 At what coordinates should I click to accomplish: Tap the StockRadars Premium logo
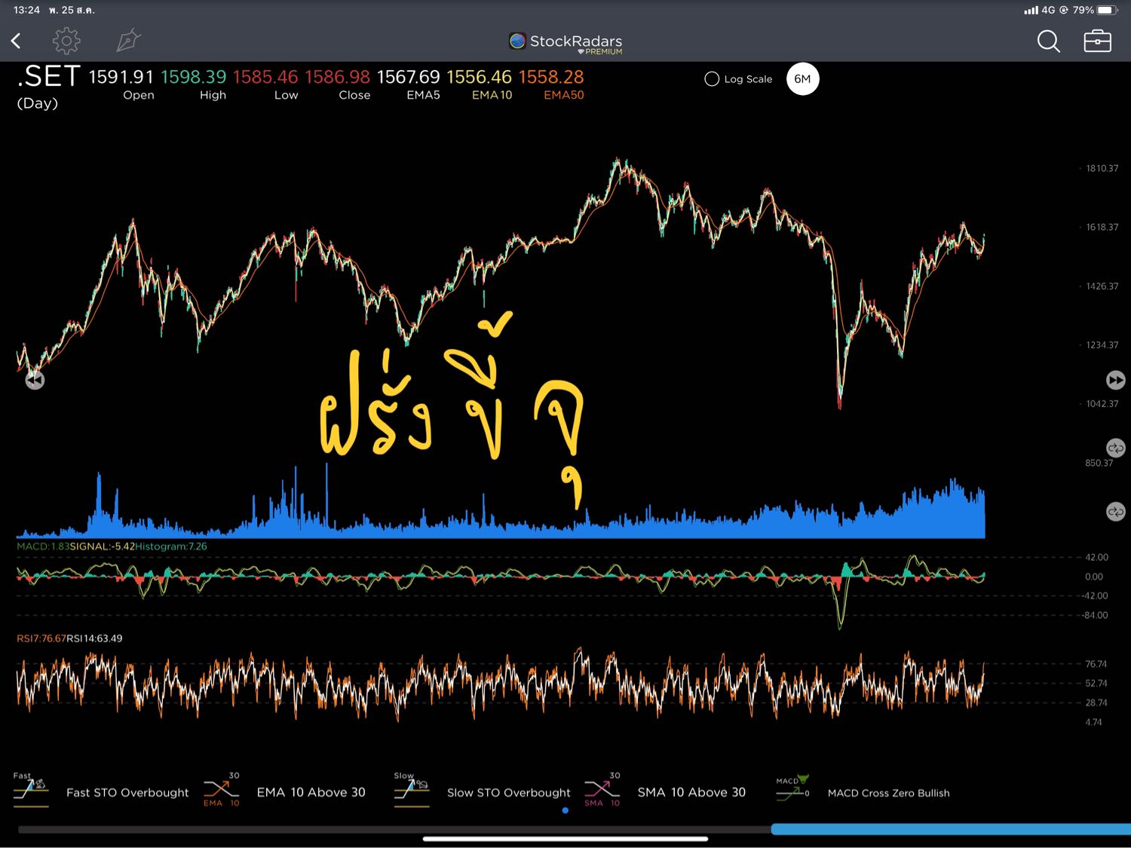click(566, 43)
